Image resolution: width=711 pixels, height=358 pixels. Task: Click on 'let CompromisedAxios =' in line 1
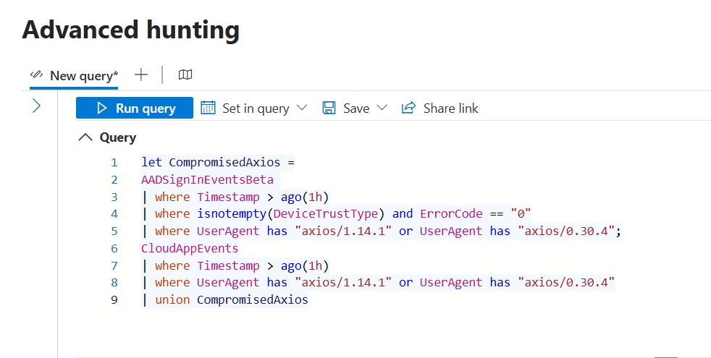pyautogui.click(x=218, y=162)
